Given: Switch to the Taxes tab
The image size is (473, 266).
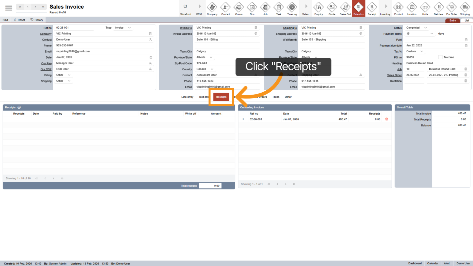Looking at the screenshot, I should coord(276,97).
